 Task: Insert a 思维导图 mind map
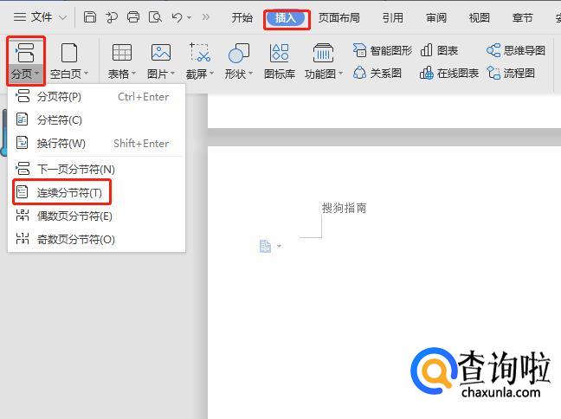pos(516,51)
